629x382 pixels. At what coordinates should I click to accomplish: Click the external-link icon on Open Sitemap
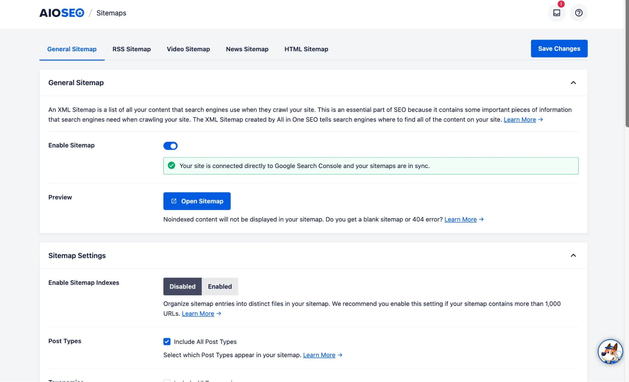point(173,201)
